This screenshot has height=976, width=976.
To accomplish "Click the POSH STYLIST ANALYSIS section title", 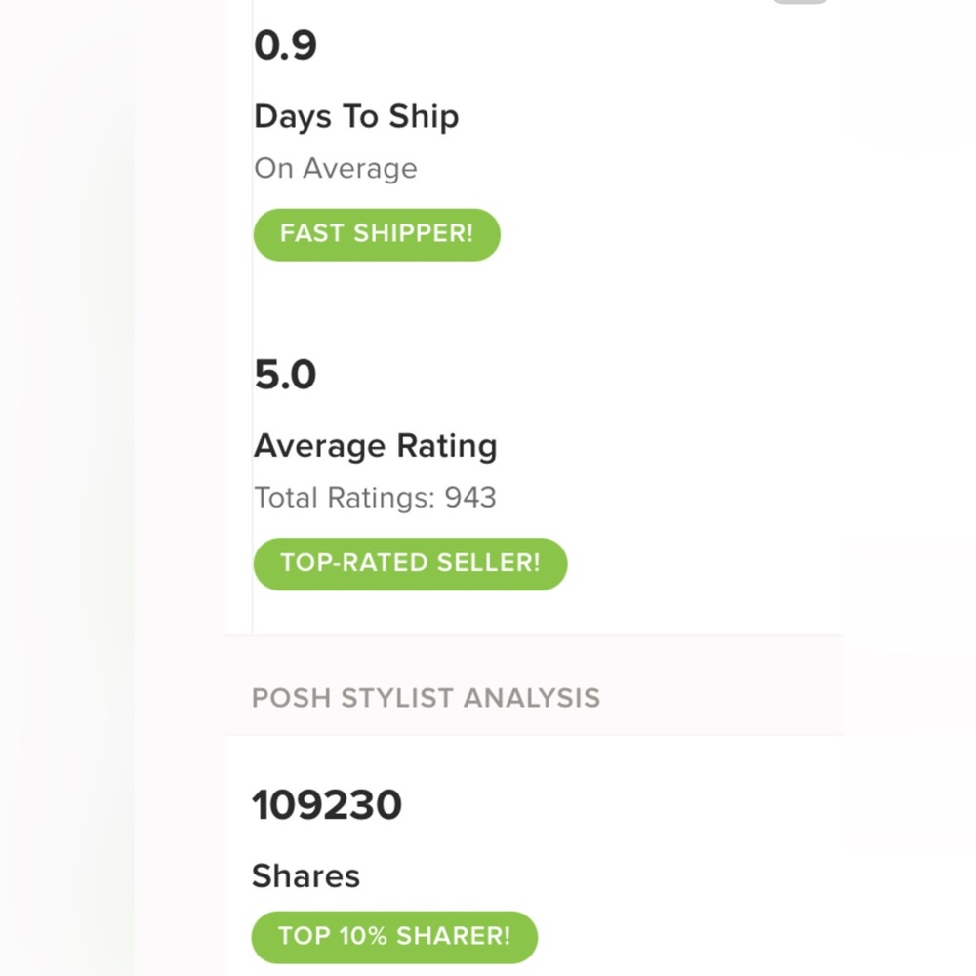I will click(x=426, y=698).
